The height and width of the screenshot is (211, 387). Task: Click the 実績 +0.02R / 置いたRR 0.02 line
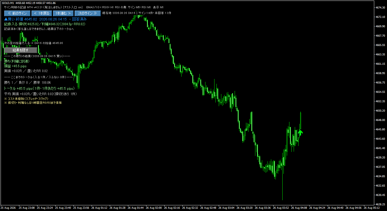[26, 71]
